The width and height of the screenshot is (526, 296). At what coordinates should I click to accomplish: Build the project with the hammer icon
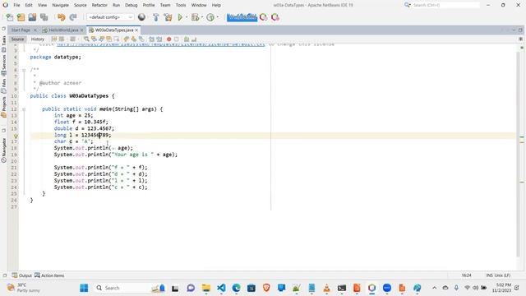tap(155, 17)
